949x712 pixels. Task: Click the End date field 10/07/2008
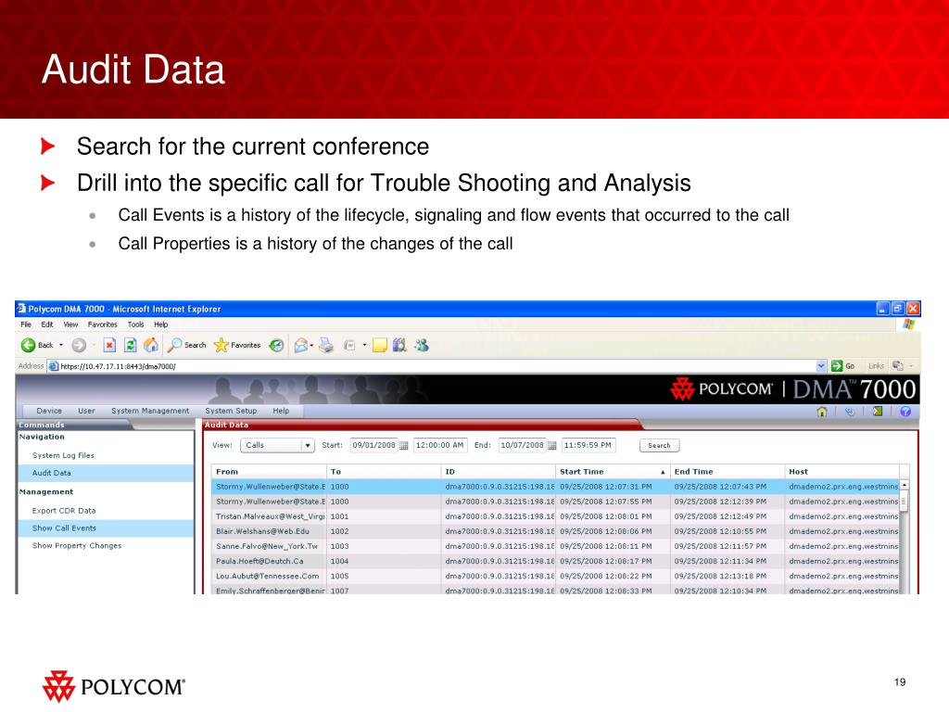tap(523, 445)
